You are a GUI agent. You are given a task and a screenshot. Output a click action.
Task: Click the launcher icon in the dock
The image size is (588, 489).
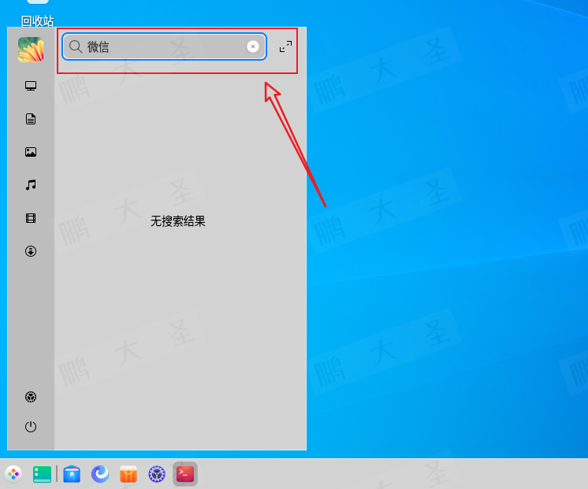[13, 474]
